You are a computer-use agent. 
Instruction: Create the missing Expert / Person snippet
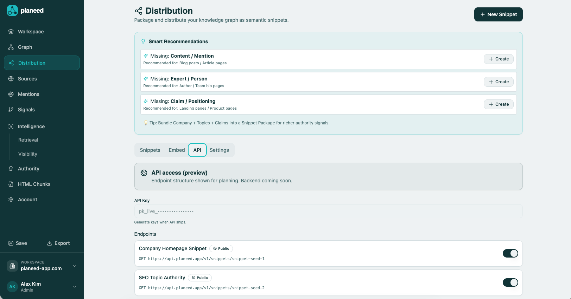[x=499, y=82]
